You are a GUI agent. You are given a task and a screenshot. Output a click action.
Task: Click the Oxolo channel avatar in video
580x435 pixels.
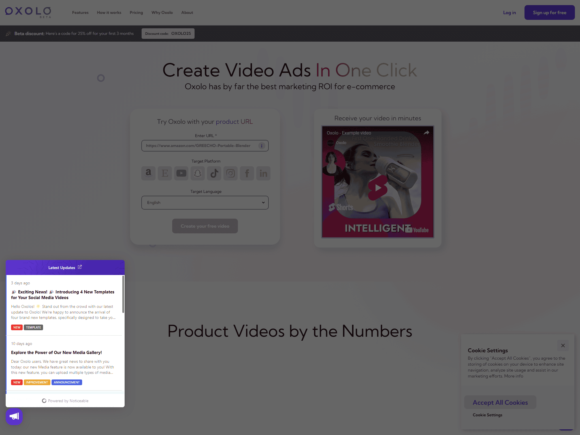330,143
